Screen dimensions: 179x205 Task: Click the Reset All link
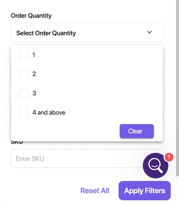point(95,191)
